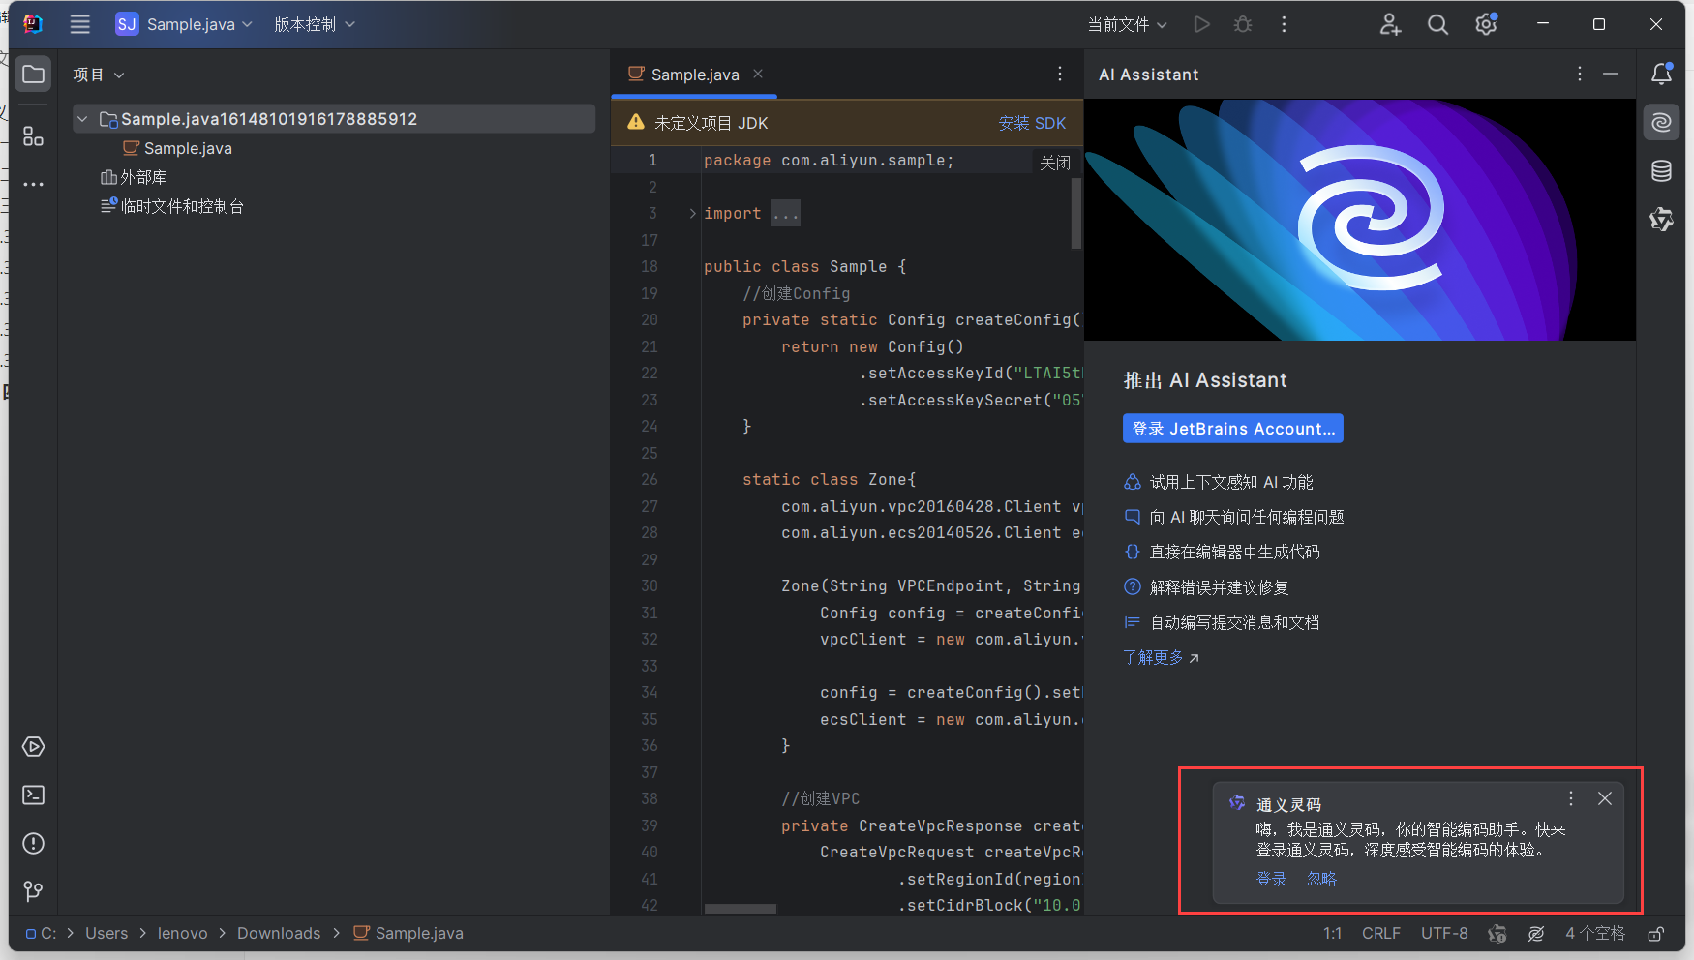Open the Notifications bell icon
Image resolution: width=1694 pixels, height=960 pixels.
click(x=1662, y=74)
